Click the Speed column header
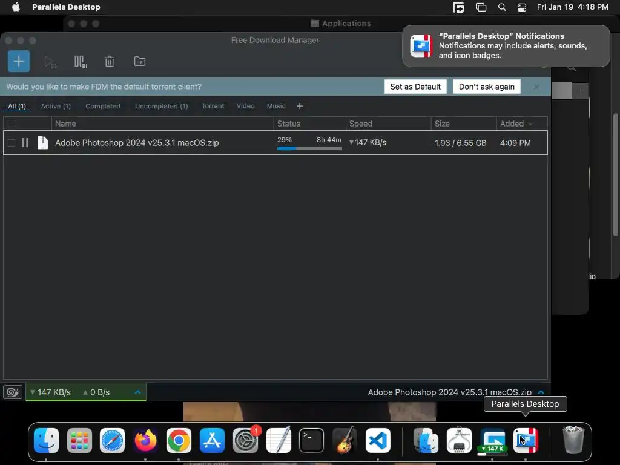The height and width of the screenshot is (465, 620). [x=388, y=124]
